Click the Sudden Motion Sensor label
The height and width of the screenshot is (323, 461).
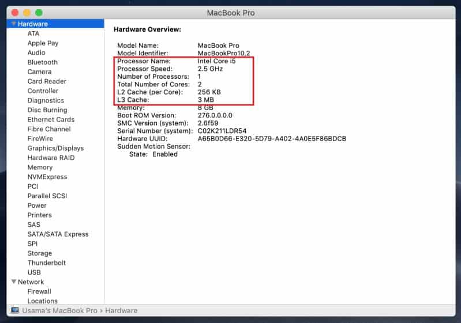click(154, 146)
